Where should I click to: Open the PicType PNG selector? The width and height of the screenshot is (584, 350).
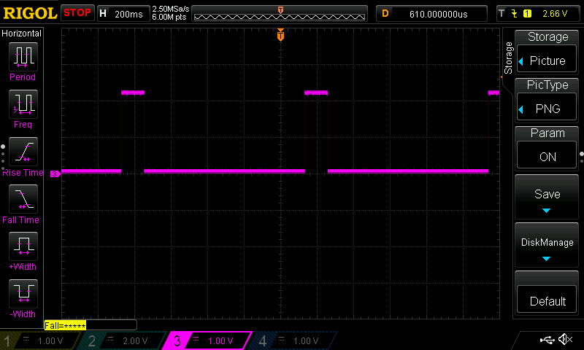coord(547,108)
